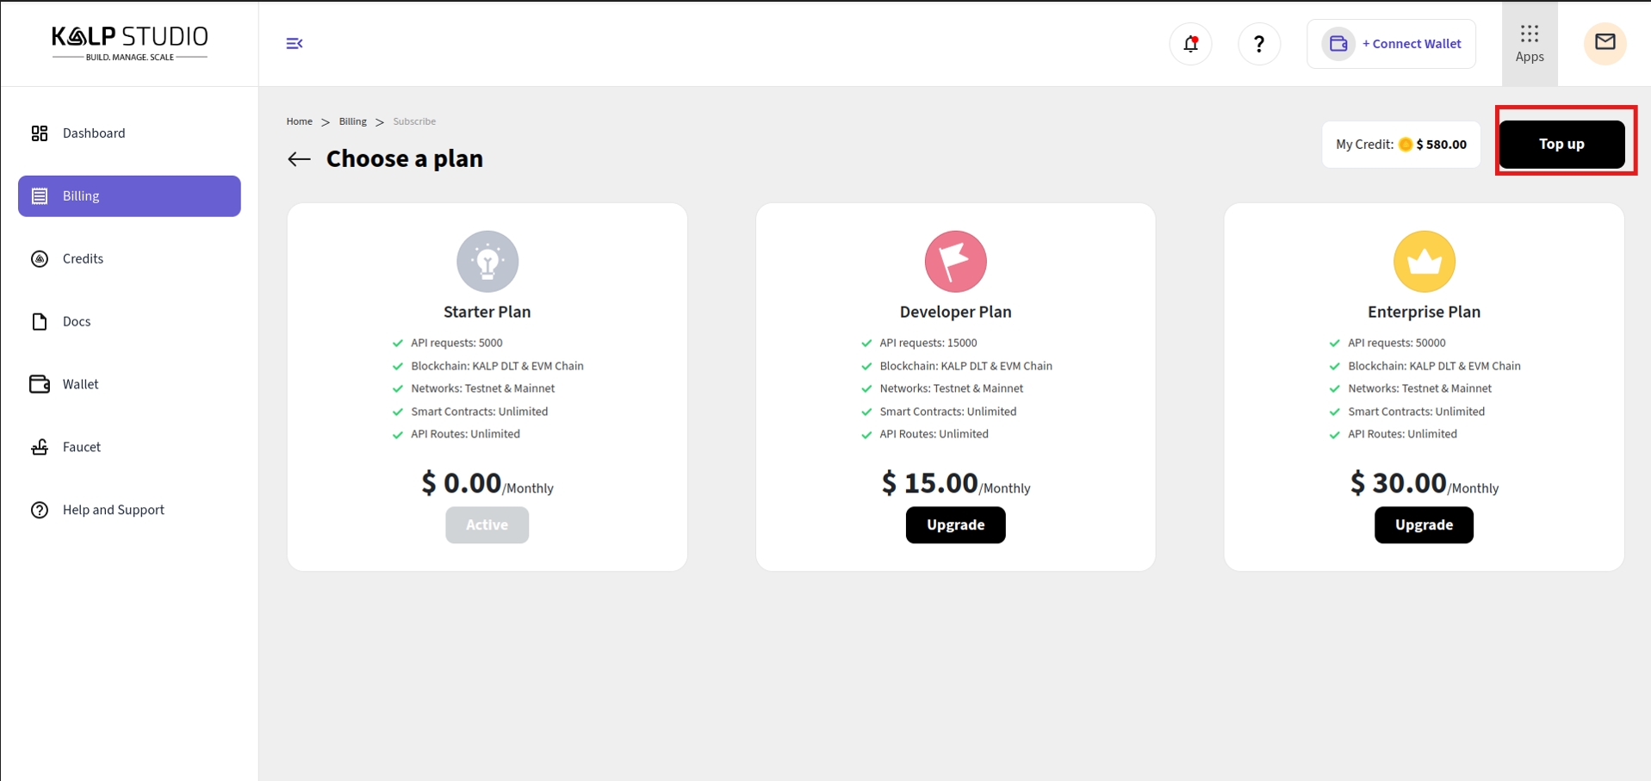
Task: Select Credits in the sidebar
Action: click(83, 259)
